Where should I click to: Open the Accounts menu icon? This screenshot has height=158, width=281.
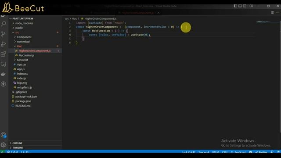click(4, 135)
